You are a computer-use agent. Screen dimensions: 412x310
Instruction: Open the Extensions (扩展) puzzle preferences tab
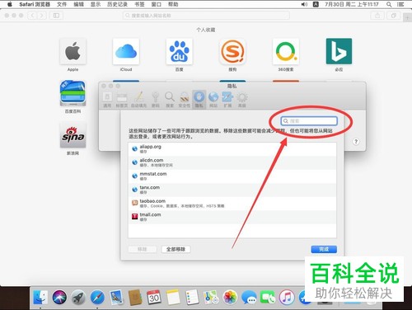coord(227,100)
